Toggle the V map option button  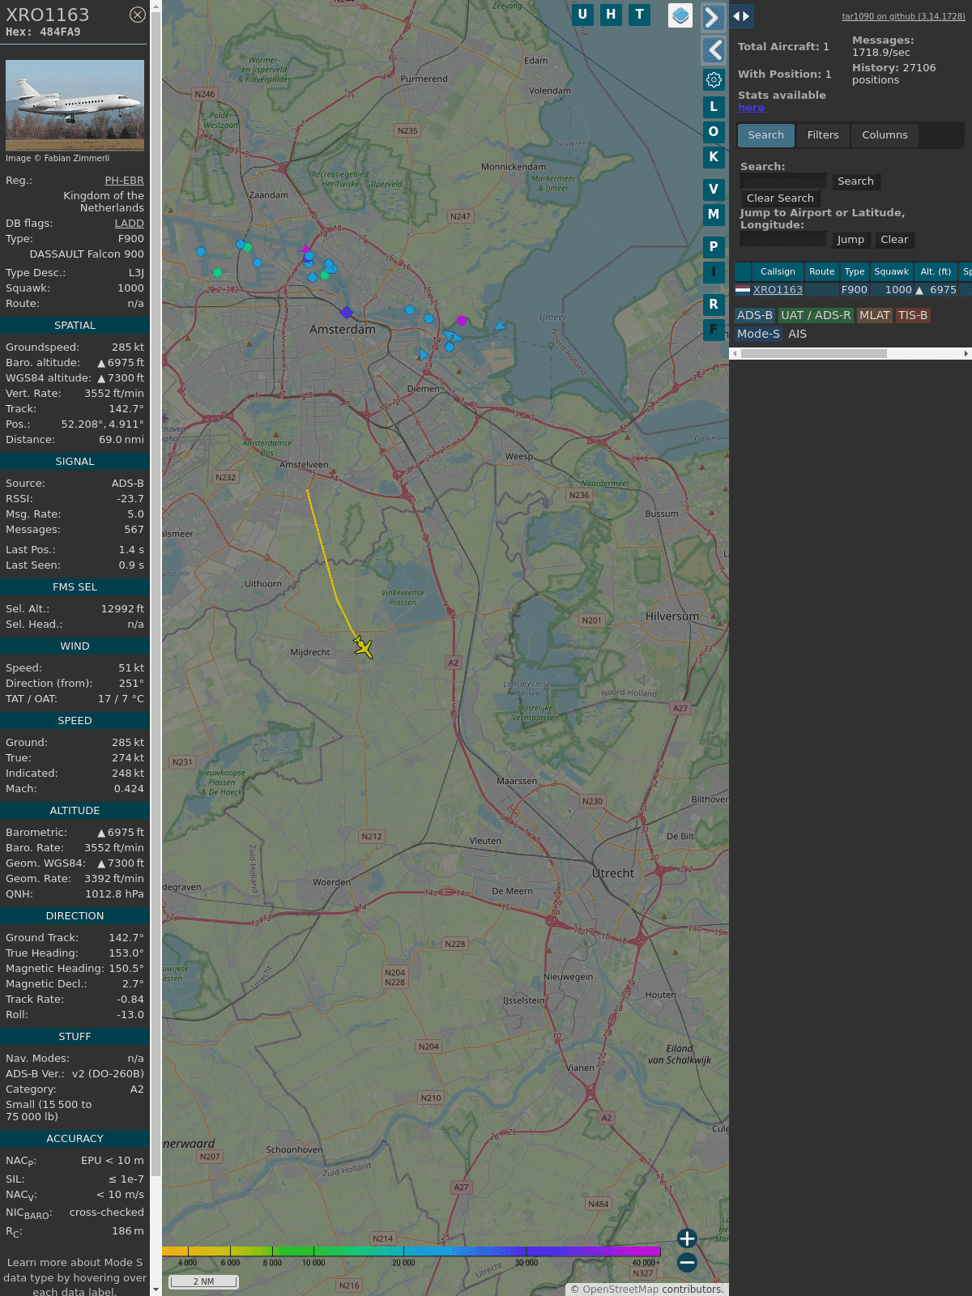click(714, 189)
